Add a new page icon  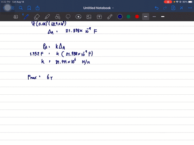(x=173, y=8)
